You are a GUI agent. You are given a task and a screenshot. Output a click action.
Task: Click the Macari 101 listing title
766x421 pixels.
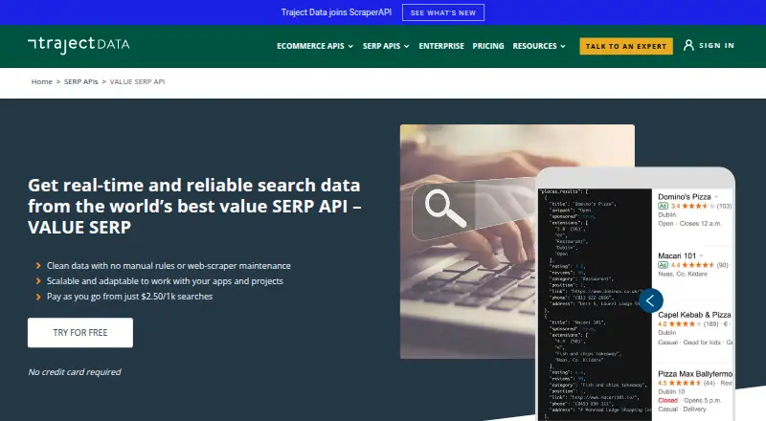click(677, 255)
